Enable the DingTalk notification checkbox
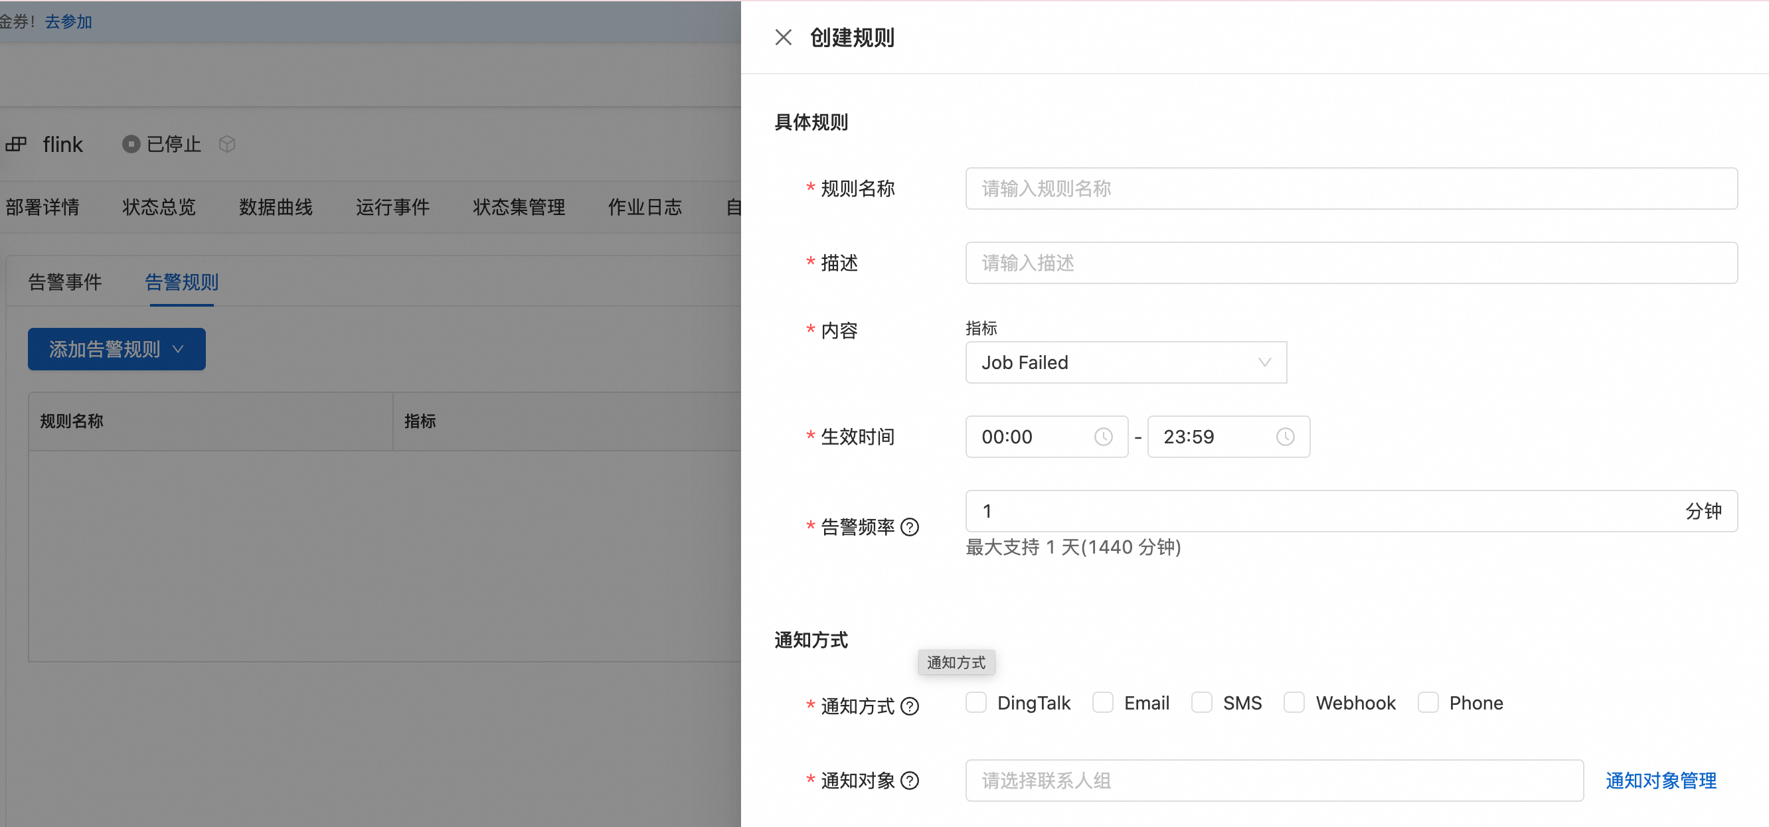 click(975, 703)
